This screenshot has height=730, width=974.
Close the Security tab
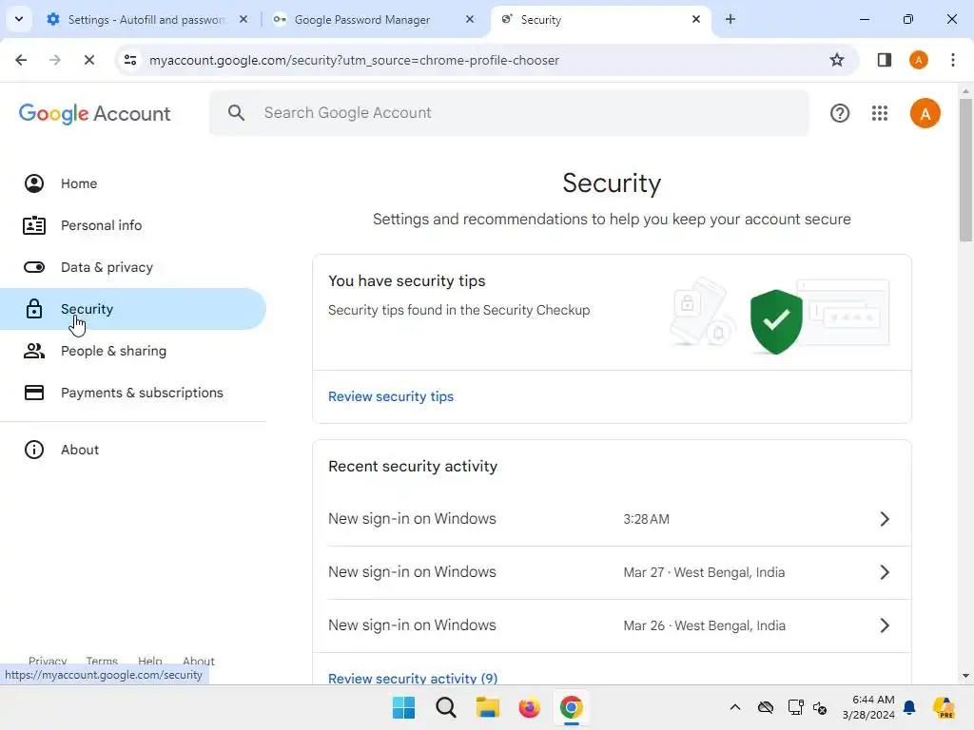(x=696, y=19)
